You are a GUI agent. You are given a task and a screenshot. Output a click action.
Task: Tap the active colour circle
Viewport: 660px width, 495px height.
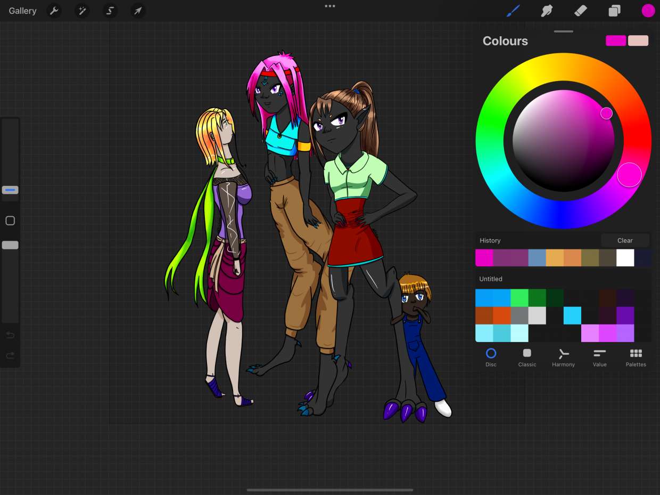point(648,11)
